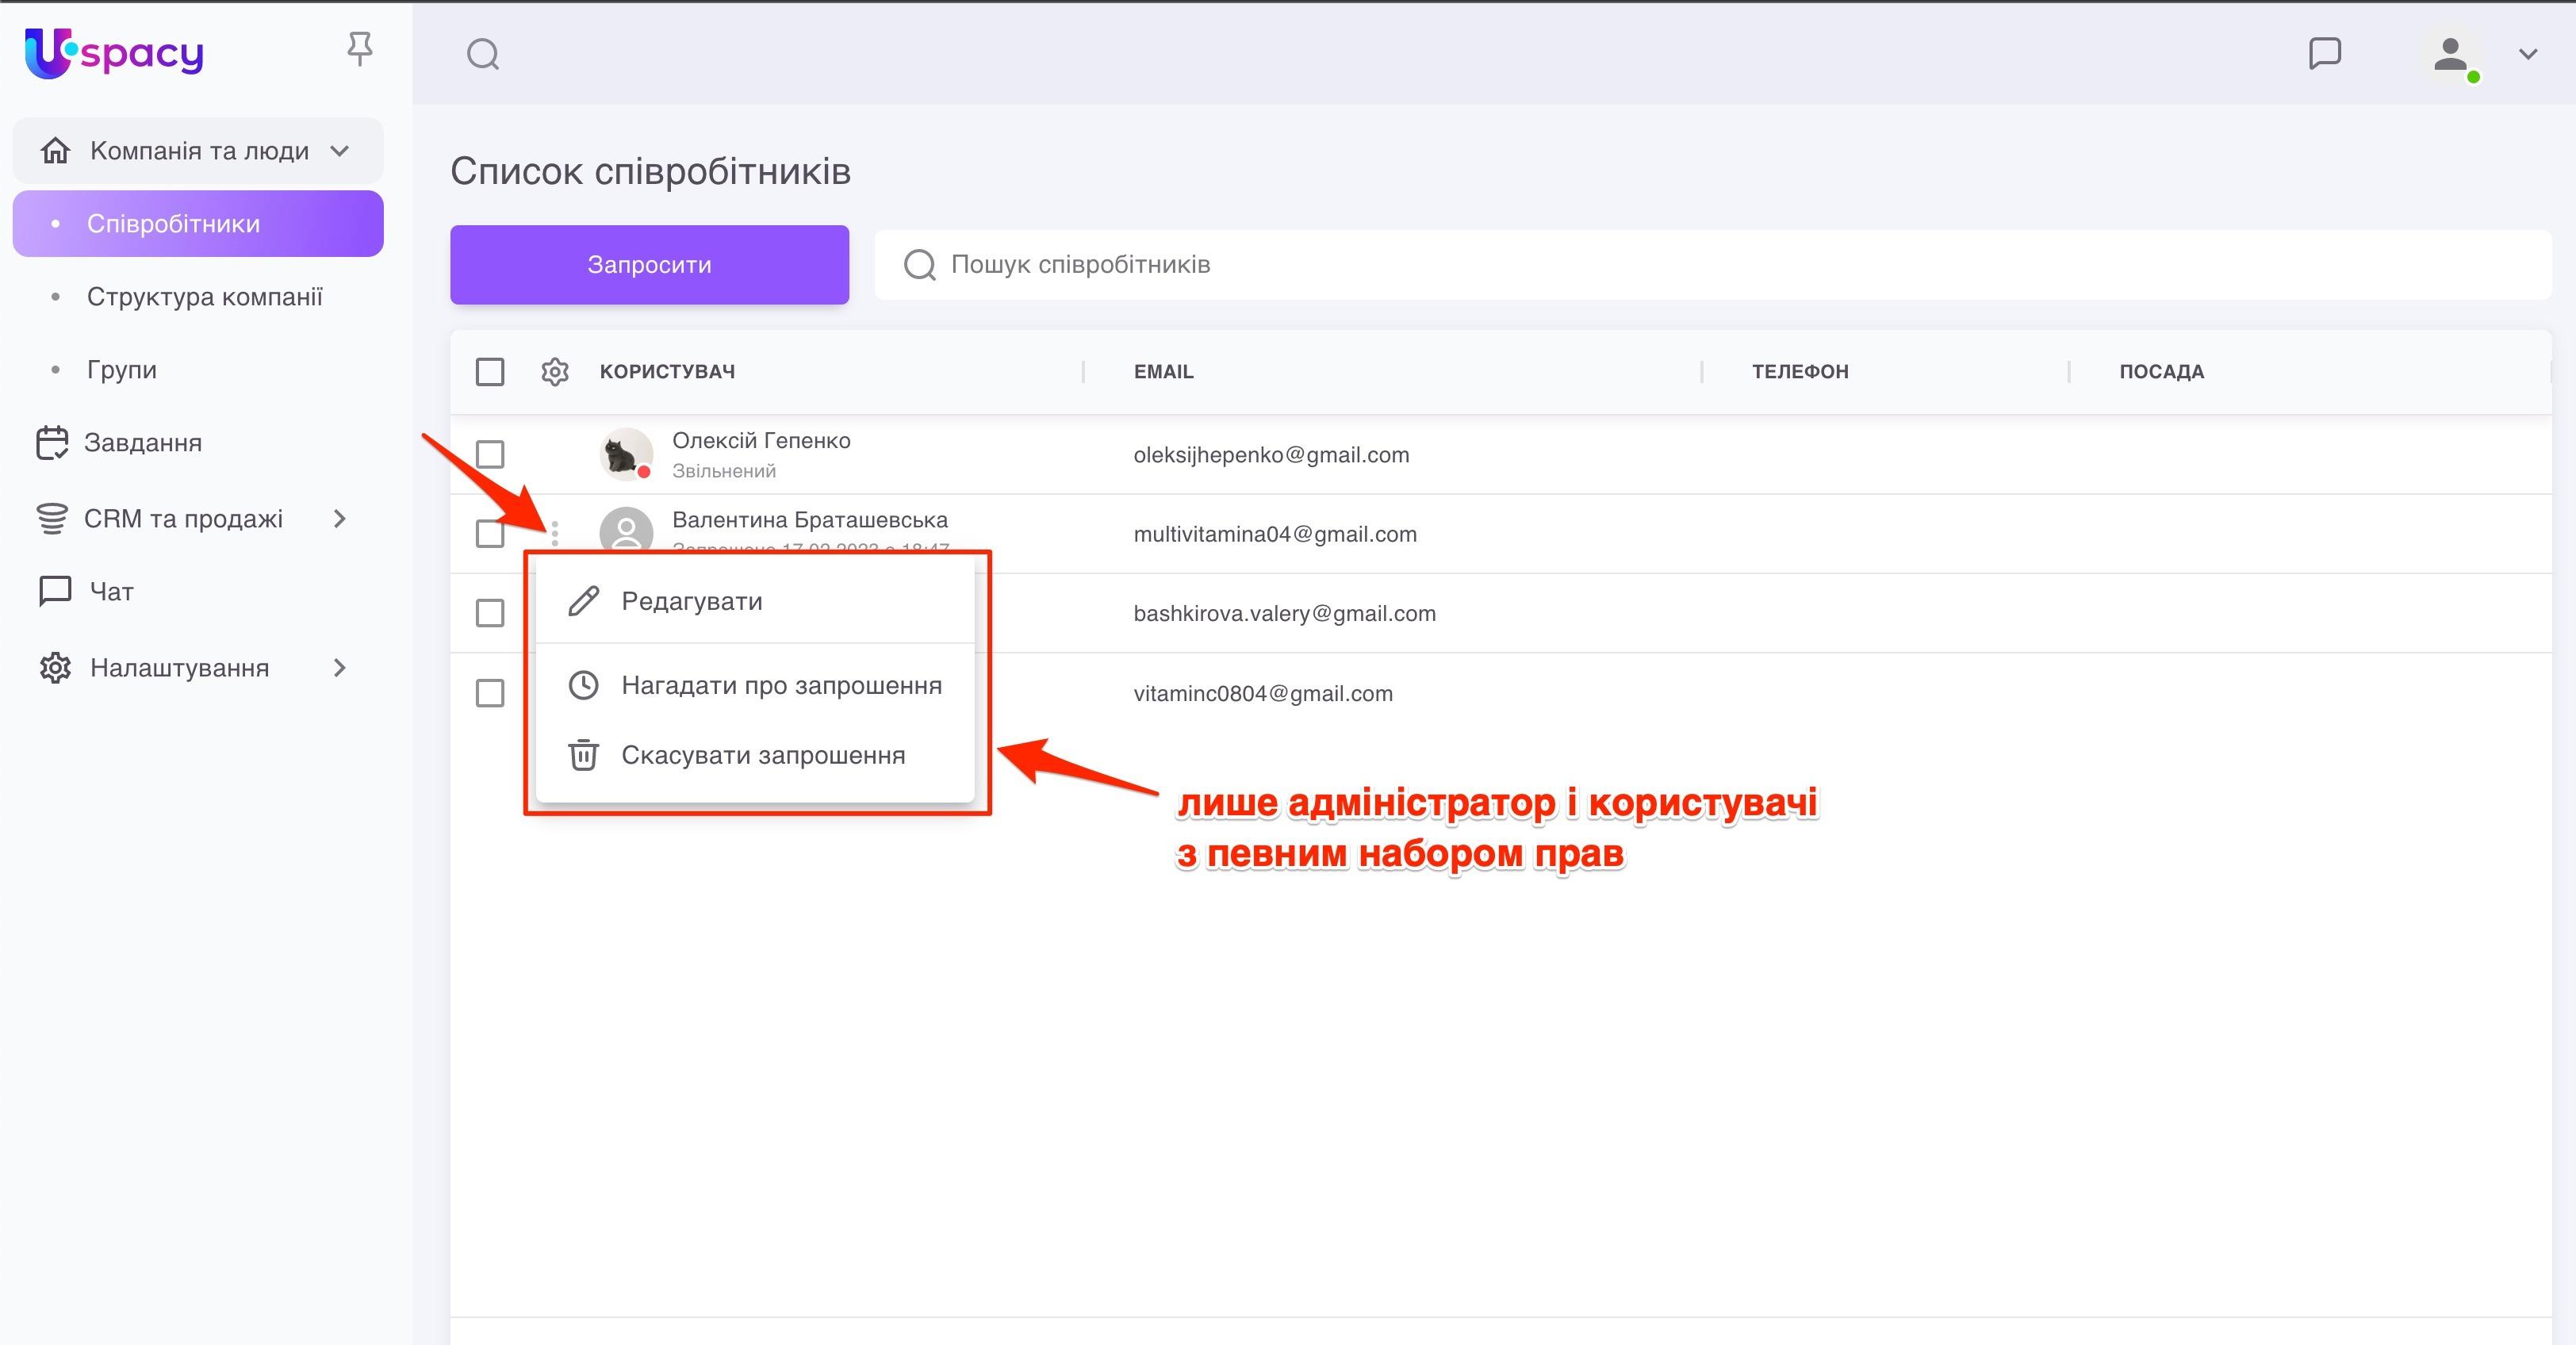Select Скасувати запрошення in the menu
Screen dimensions: 2576x1345
(763, 755)
